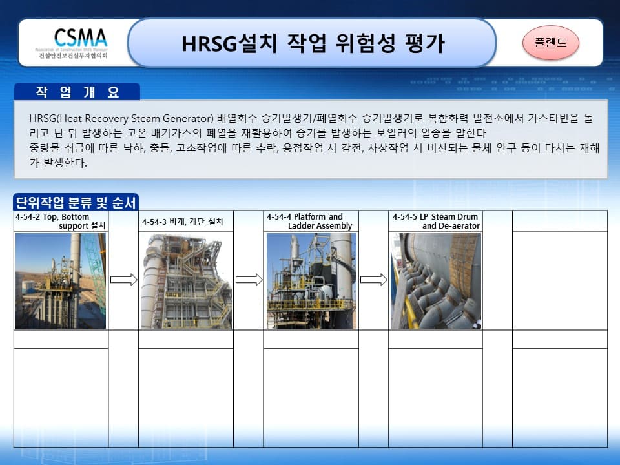This screenshot has width=620, height=465.
Task: Open the scaffolding and stairs installation photo
Action: [187, 281]
